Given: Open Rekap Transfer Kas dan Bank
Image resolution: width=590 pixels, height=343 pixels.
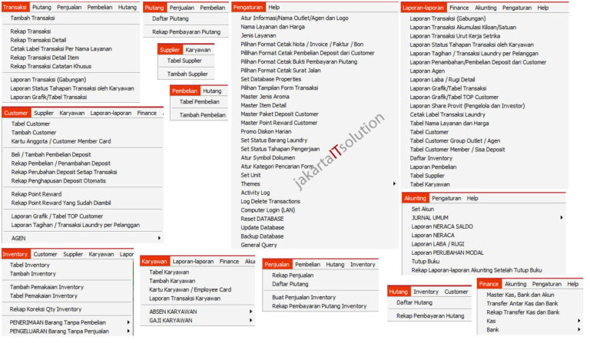Looking at the screenshot, I should pos(522,312).
